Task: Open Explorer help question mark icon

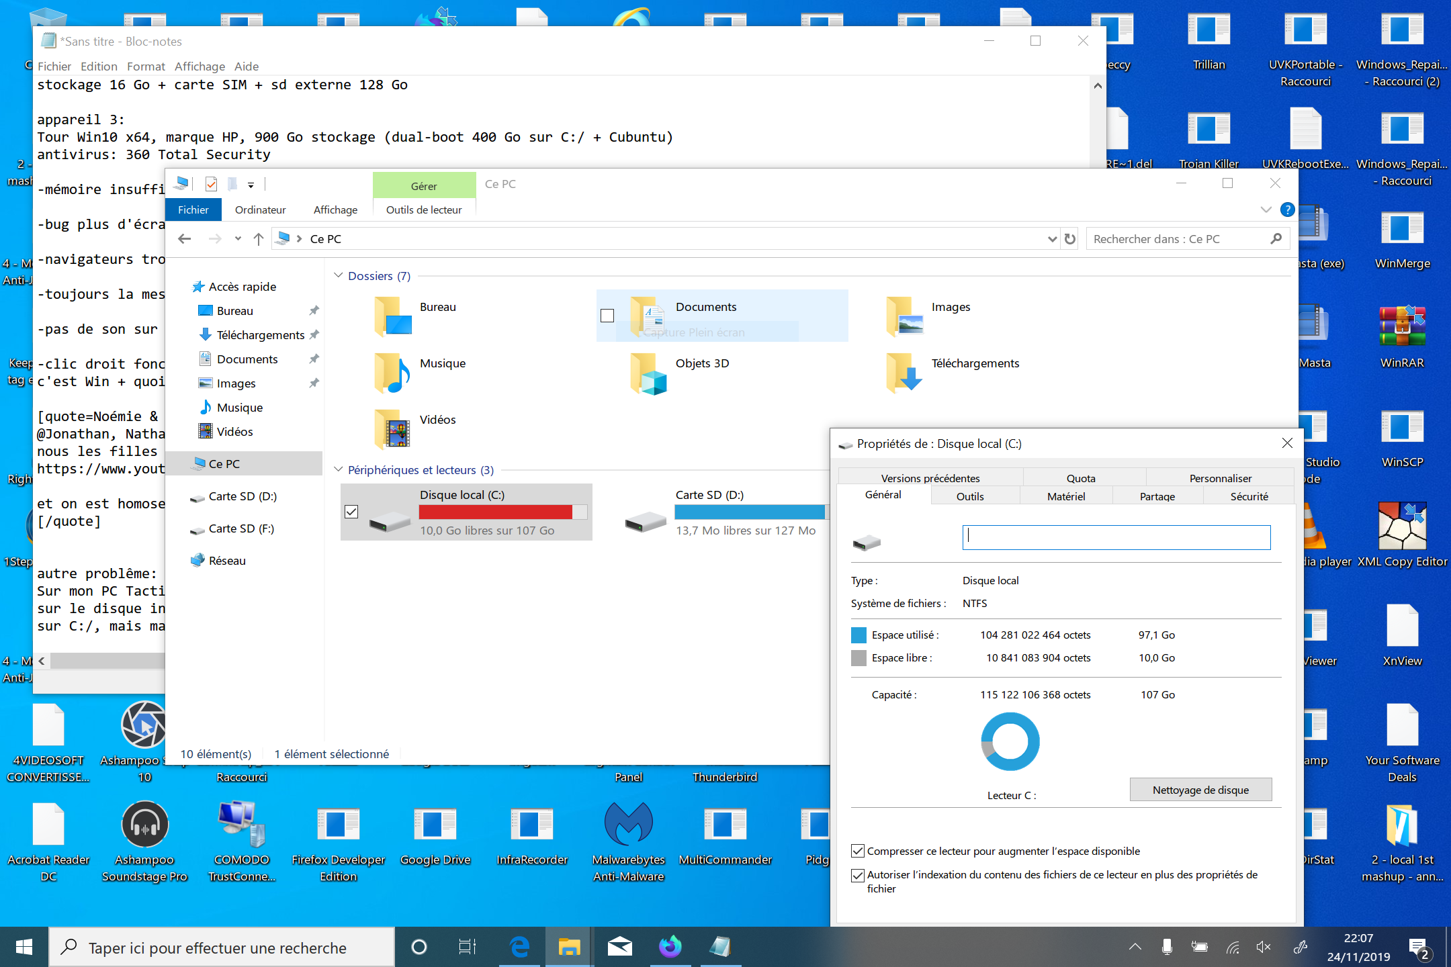Action: coord(1287,210)
